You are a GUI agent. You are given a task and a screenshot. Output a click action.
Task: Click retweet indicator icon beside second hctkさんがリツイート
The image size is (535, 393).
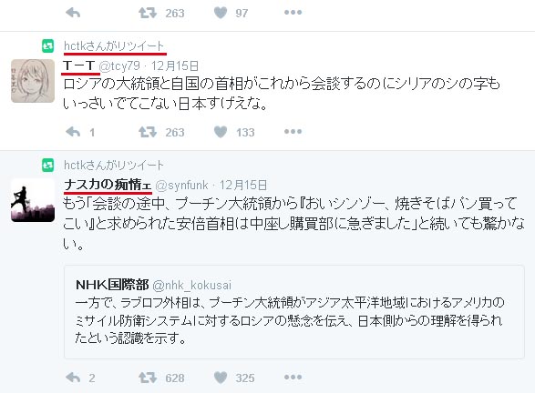pyautogui.click(x=47, y=166)
